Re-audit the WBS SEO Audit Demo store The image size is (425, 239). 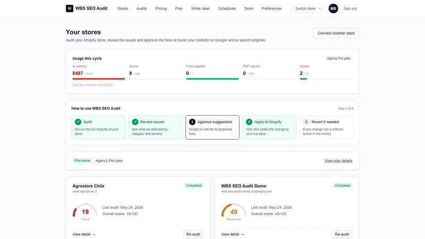coord(342,234)
